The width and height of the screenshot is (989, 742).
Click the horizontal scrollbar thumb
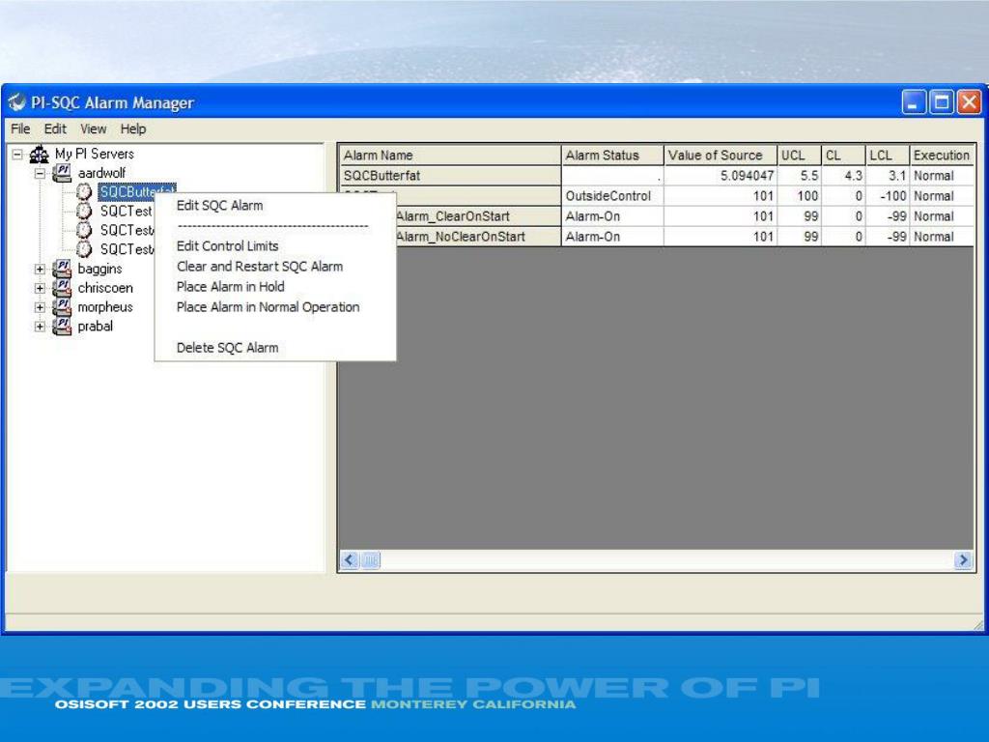click(x=371, y=560)
